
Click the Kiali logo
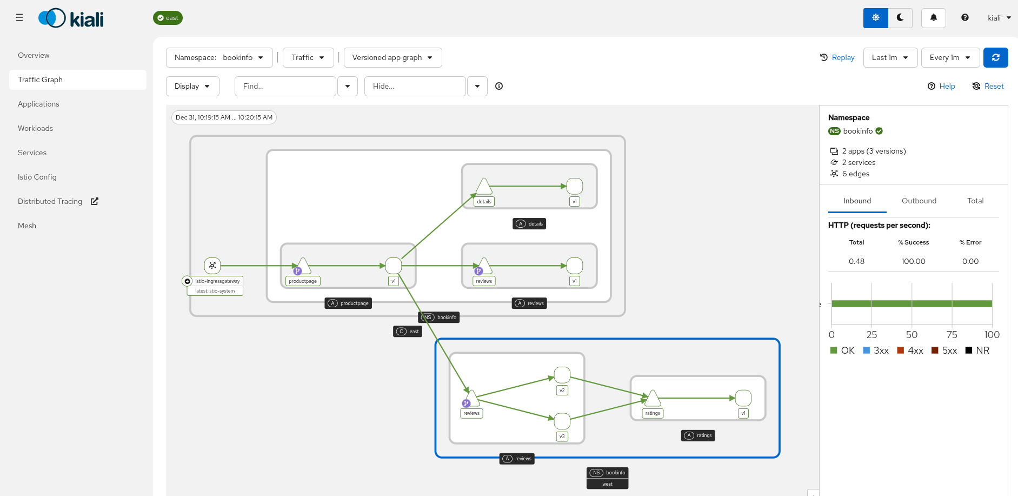70,17
